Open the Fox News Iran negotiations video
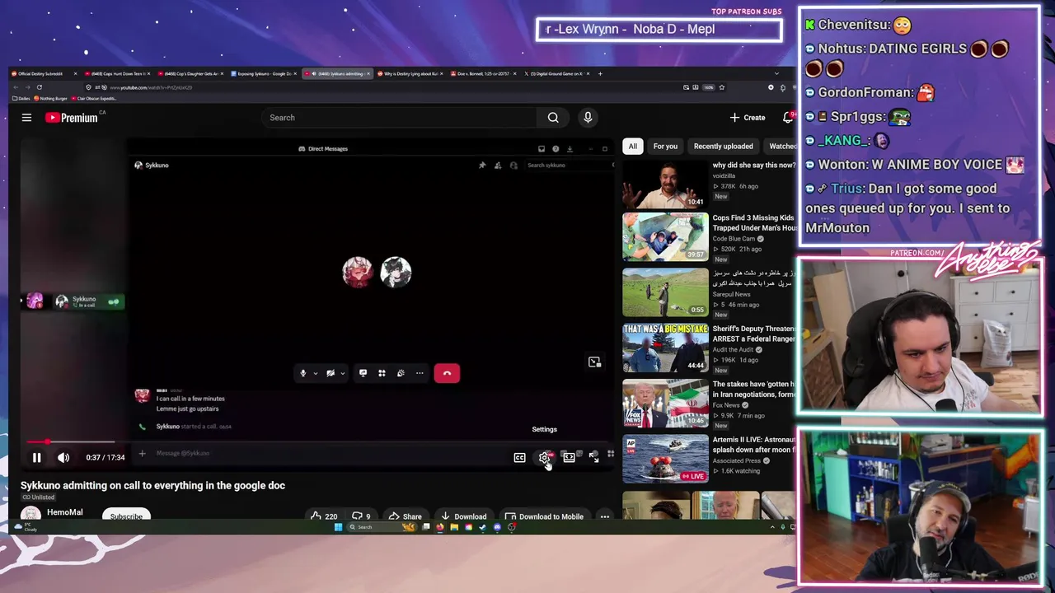Image resolution: width=1055 pixels, height=593 pixels. [x=665, y=403]
